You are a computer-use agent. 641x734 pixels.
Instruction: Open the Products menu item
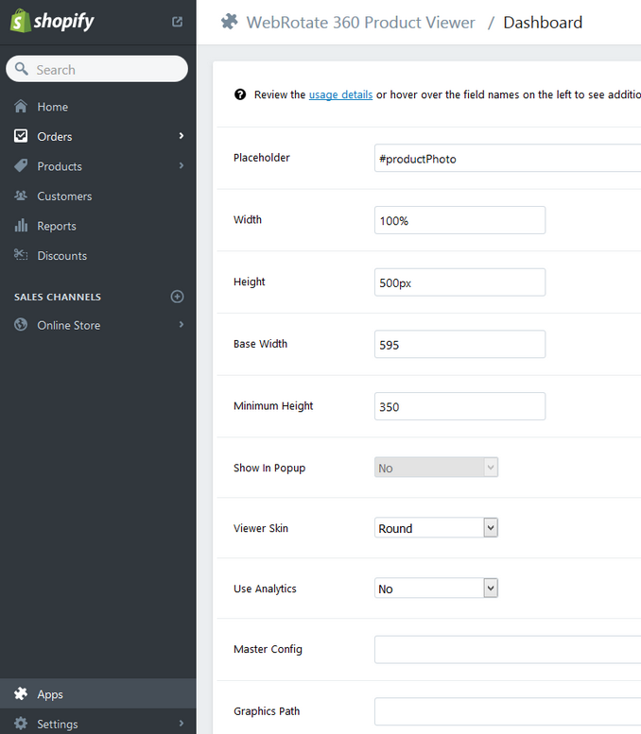pyautogui.click(x=60, y=166)
